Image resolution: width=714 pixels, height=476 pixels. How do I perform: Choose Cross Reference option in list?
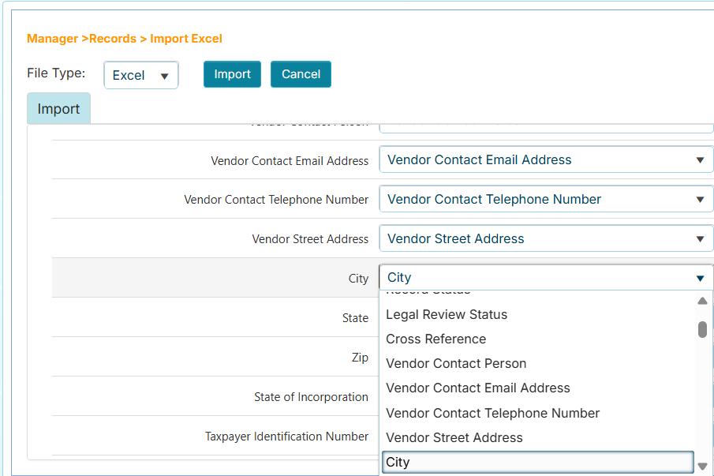436,339
